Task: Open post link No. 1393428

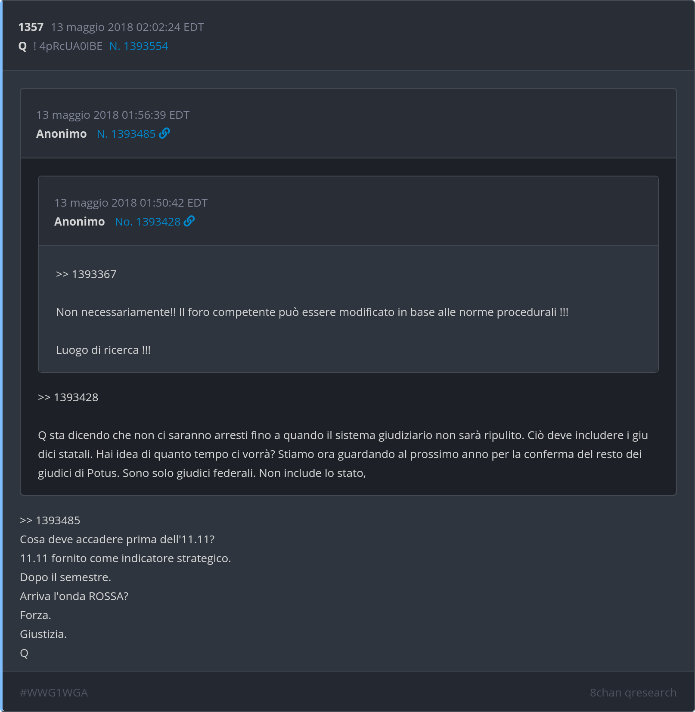Action: pos(147,222)
